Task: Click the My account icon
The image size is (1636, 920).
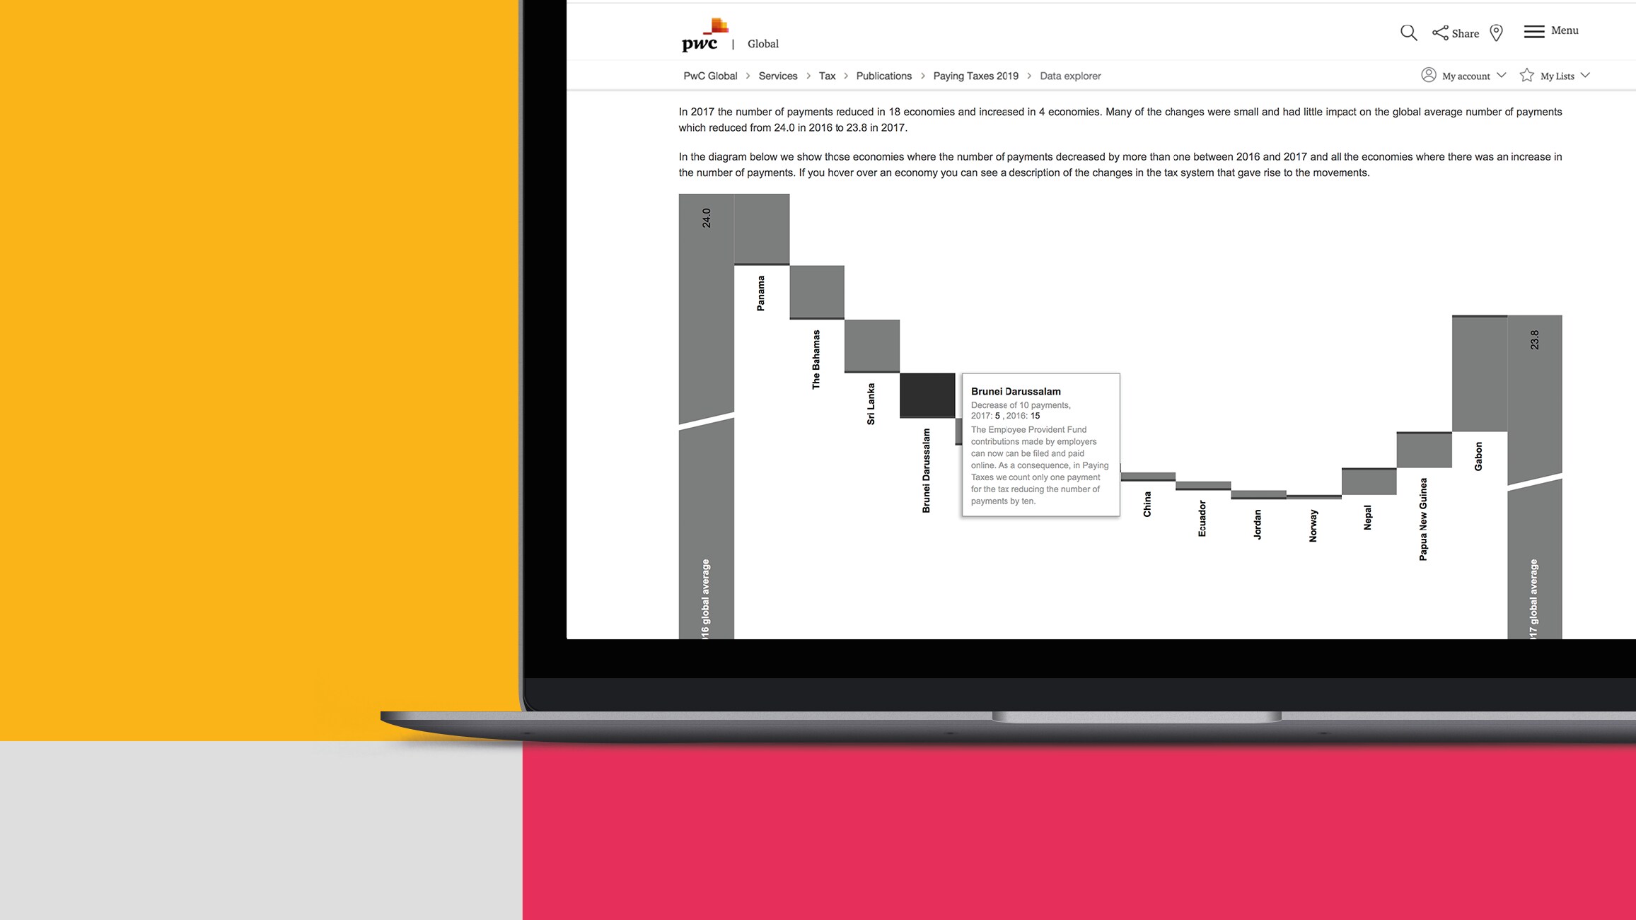Action: click(x=1429, y=75)
